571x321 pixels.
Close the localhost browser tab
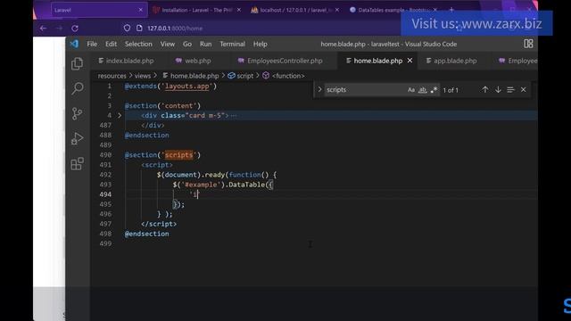337,10
